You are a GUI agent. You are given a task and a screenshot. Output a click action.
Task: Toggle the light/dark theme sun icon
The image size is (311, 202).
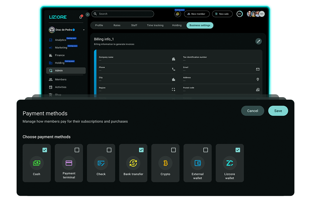[178, 14]
